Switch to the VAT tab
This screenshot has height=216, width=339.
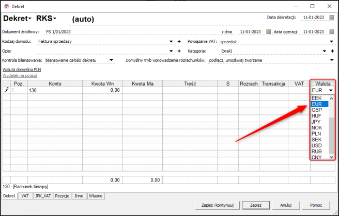[x=25, y=196]
